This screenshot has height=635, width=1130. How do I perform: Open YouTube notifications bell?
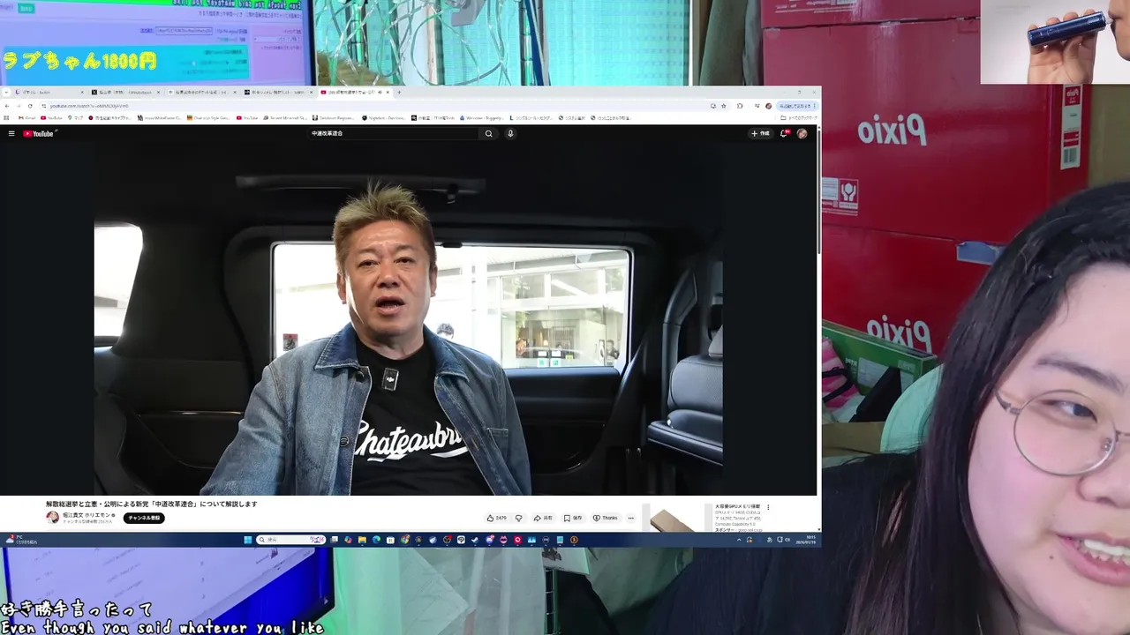(783, 133)
